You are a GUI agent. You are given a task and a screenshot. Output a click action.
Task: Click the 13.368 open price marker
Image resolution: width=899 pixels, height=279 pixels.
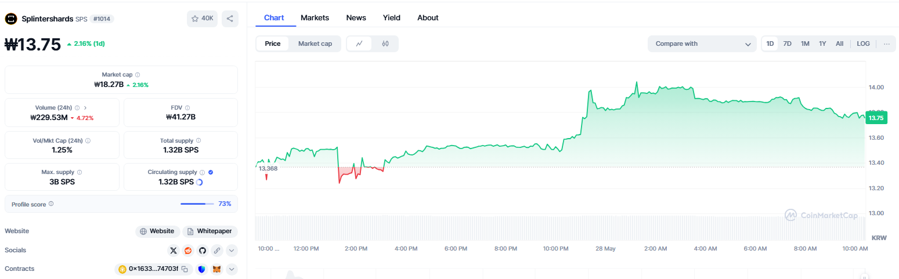click(x=268, y=168)
